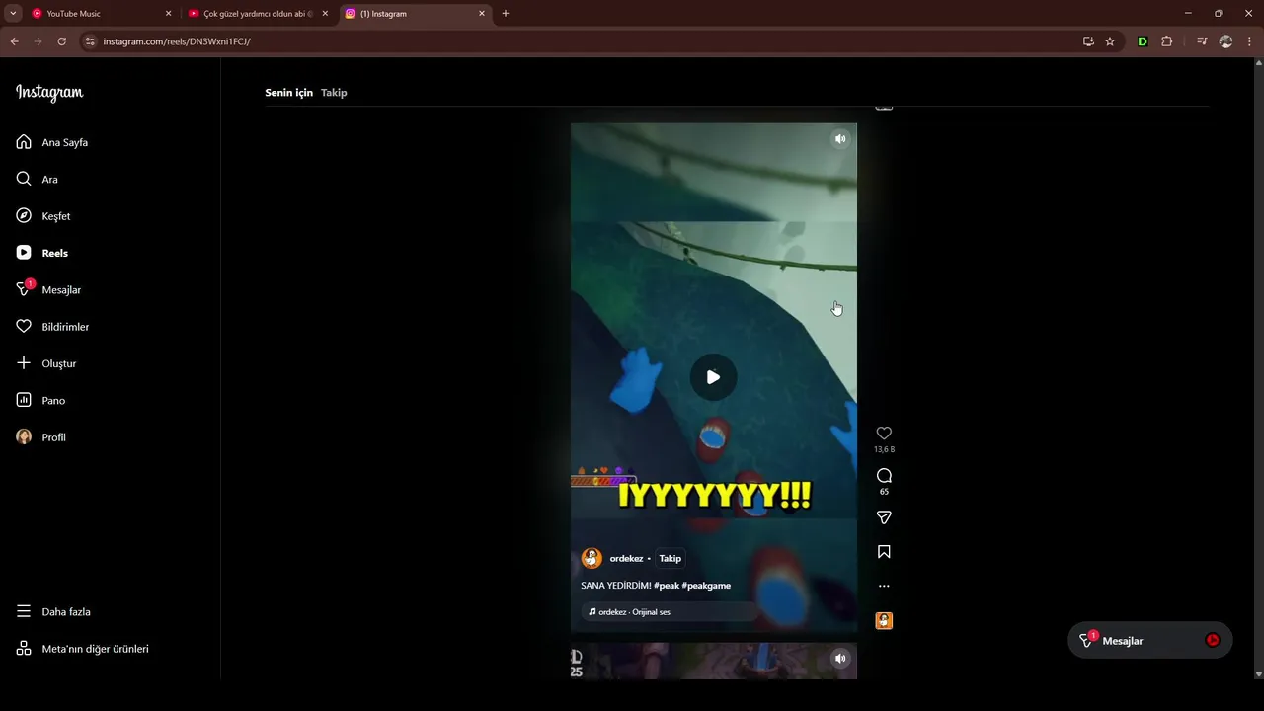Open browser three-dot menu
Screen dimensions: 1264x711
1250,41
